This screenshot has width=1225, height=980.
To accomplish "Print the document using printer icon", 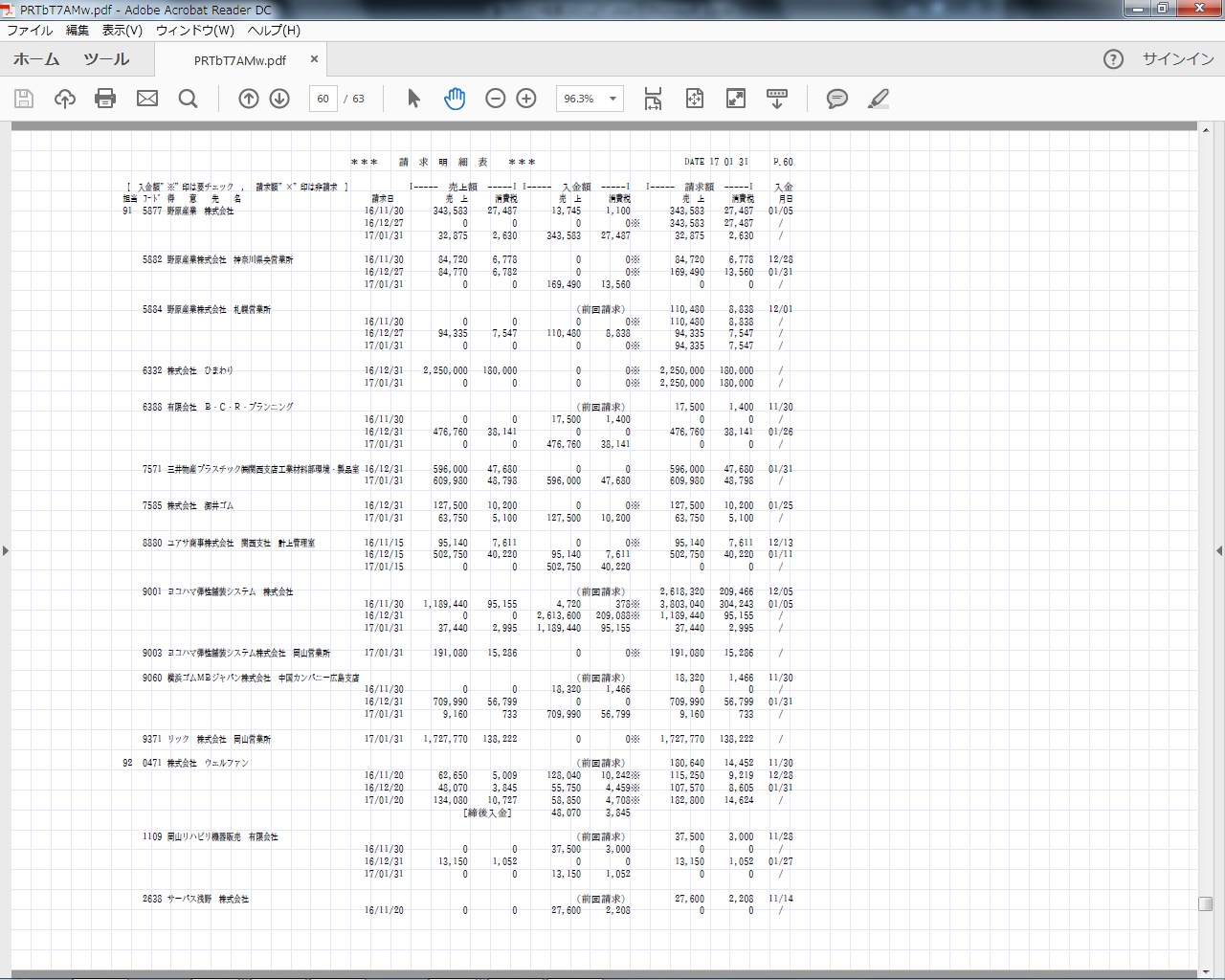I will 105,99.
